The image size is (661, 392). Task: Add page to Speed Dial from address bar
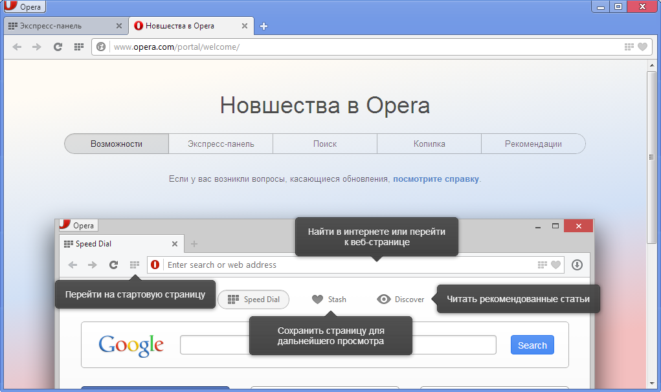(x=629, y=47)
